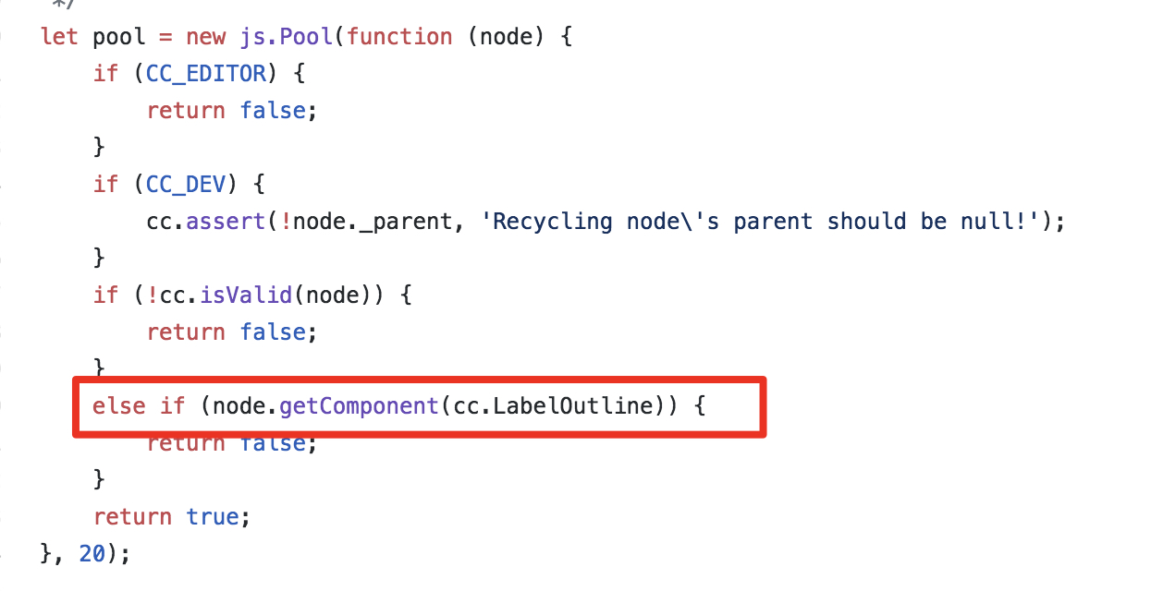Click the CC_DEV constant

click(186, 185)
